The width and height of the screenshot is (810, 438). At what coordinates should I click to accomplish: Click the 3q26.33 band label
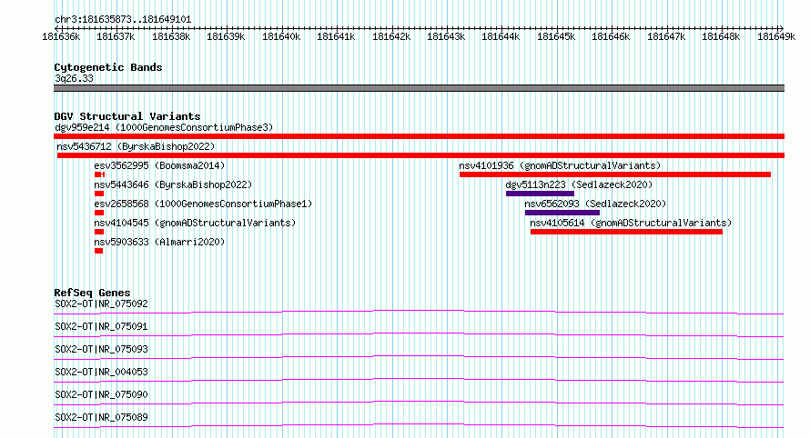coord(75,78)
